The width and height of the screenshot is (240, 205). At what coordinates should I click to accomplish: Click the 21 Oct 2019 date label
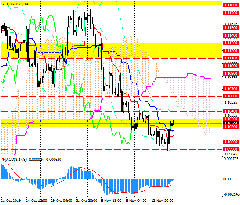pos(12,200)
